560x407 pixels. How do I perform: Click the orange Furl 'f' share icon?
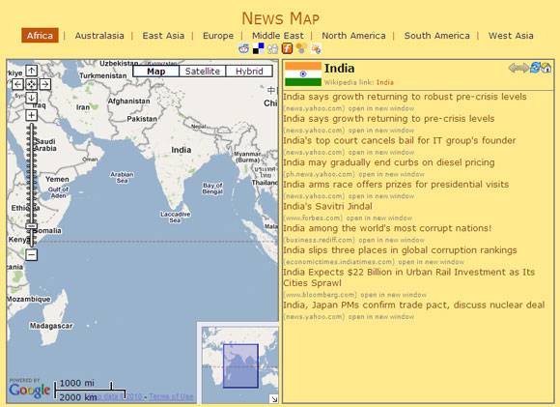point(287,48)
